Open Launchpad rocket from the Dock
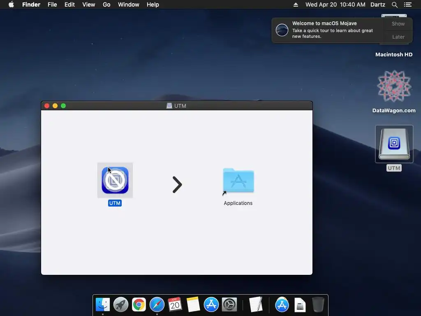Viewport: 421px width, 316px height. pos(121,305)
